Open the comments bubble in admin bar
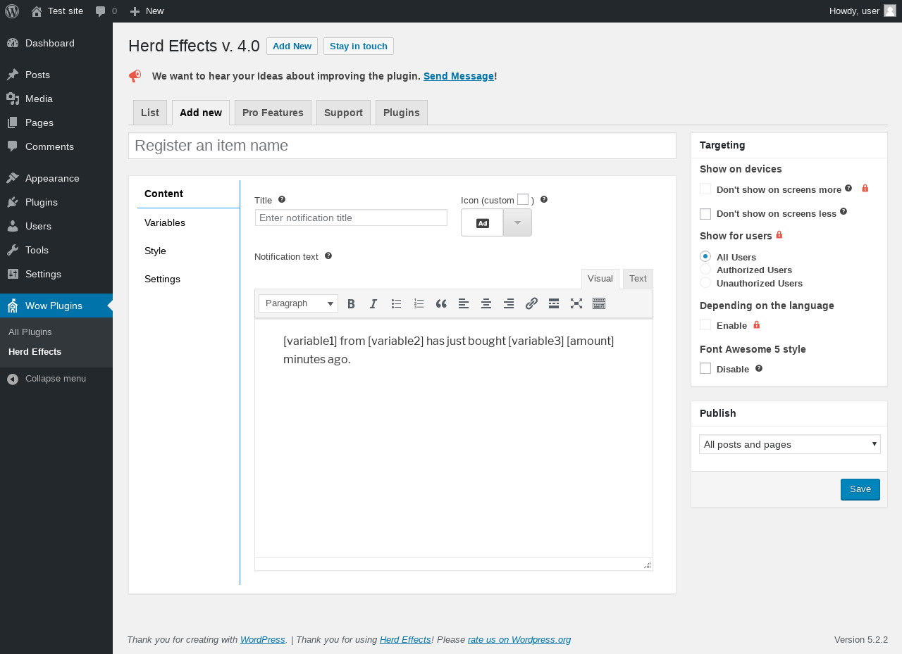This screenshot has width=902, height=654. 106,11
